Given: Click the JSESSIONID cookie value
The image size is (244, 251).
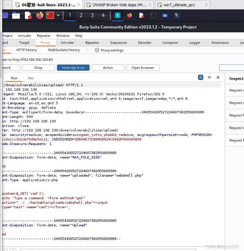Looking at the screenshot, I should pyautogui.click(x=108, y=139).
